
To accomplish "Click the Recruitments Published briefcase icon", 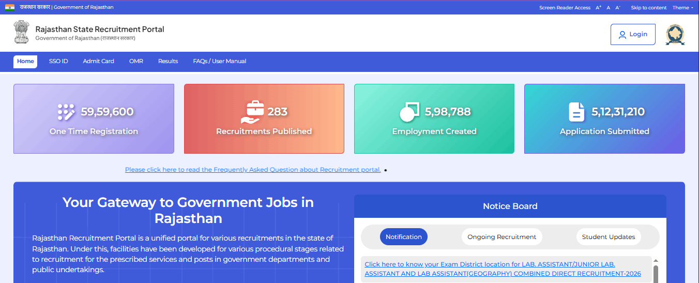I will [253, 112].
